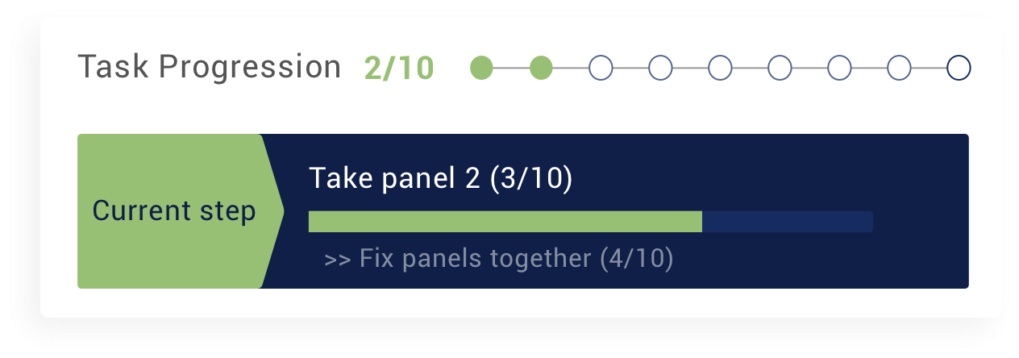Click connector line between second and third dots
Viewport: 1019px width, 358px height.
click(x=571, y=69)
